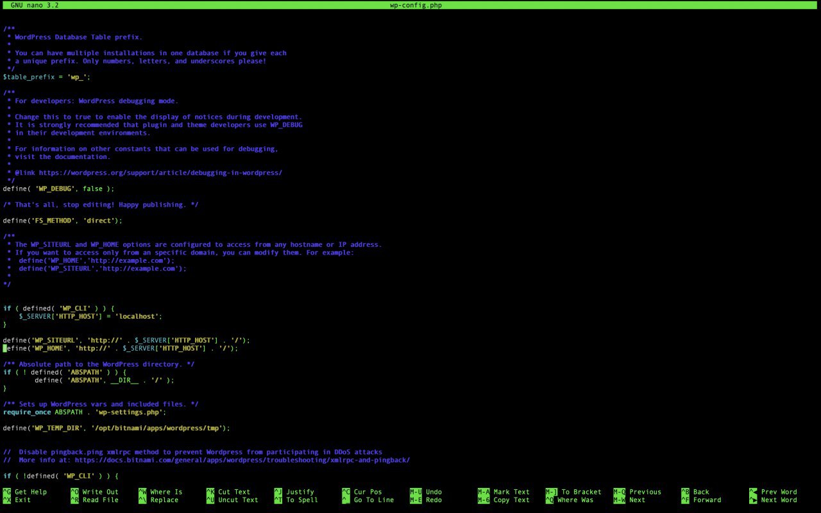Click the 'FS_METHOD', 'direct' define line
This screenshot has width=821, height=513.
point(62,221)
